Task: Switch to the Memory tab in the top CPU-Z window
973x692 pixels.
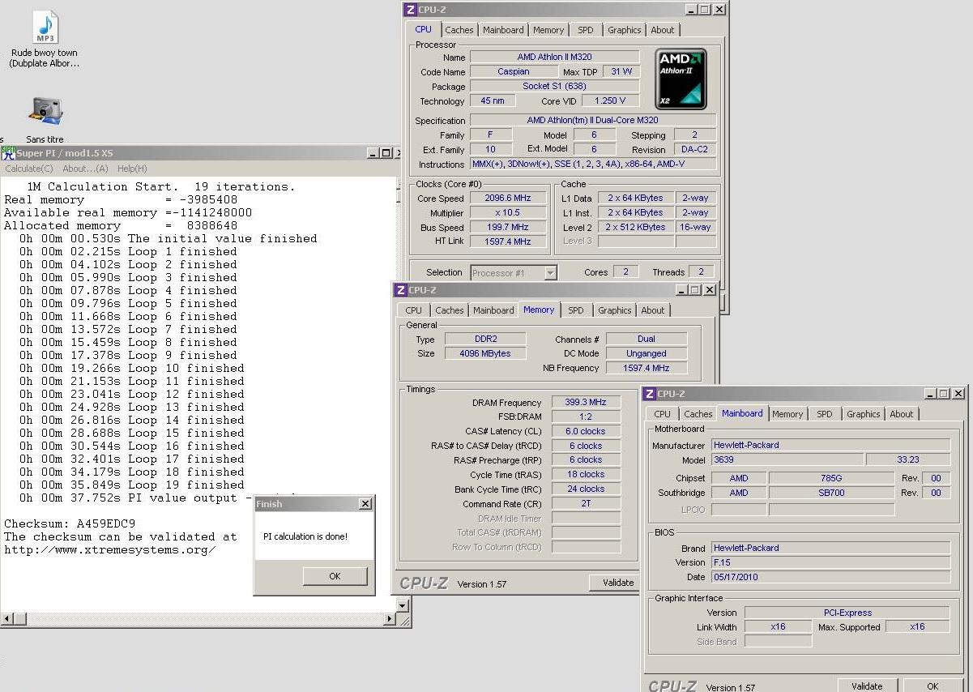Action: click(548, 30)
